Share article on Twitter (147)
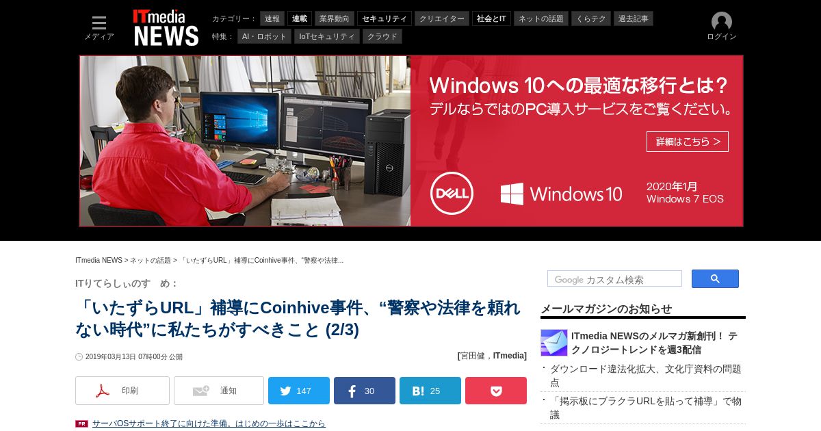This screenshot has width=821, height=431. (x=299, y=391)
